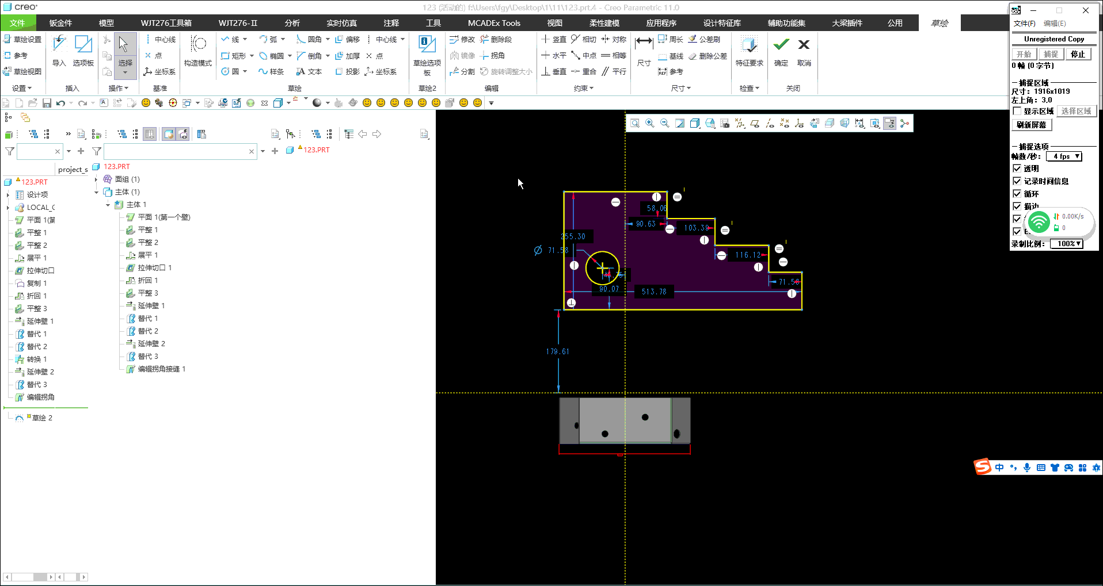Screen dimensions: 1103x586
Task: Apply the 相切 (Tangent) constraint
Action: (584, 39)
